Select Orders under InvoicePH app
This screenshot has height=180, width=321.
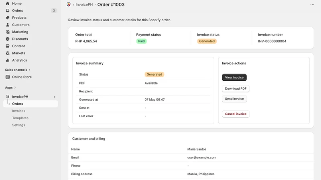point(31,104)
